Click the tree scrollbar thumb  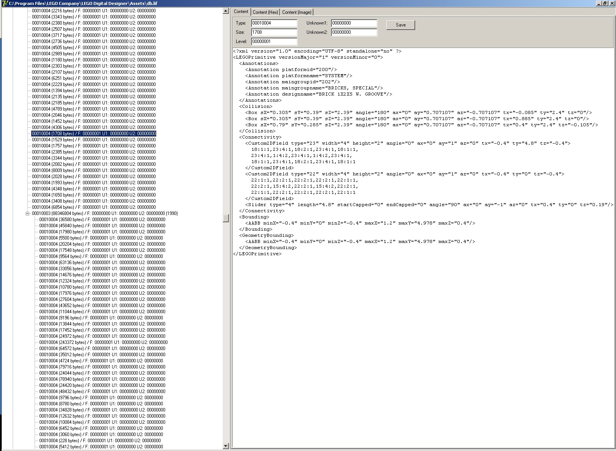click(x=226, y=218)
